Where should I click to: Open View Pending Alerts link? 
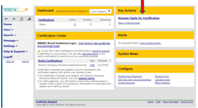150,43
